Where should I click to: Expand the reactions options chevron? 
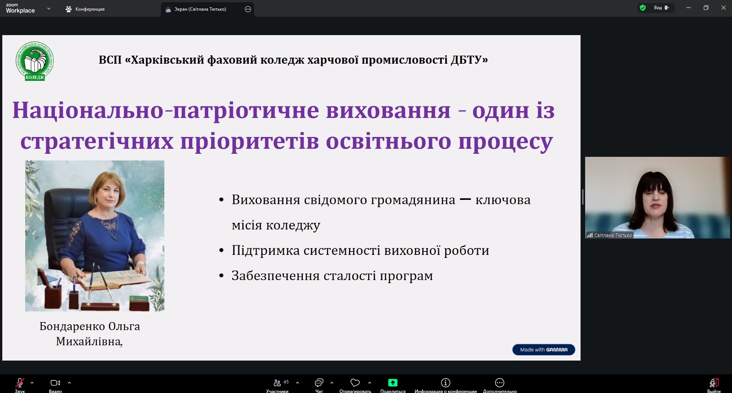pyautogui.click(x=370, y=382)
